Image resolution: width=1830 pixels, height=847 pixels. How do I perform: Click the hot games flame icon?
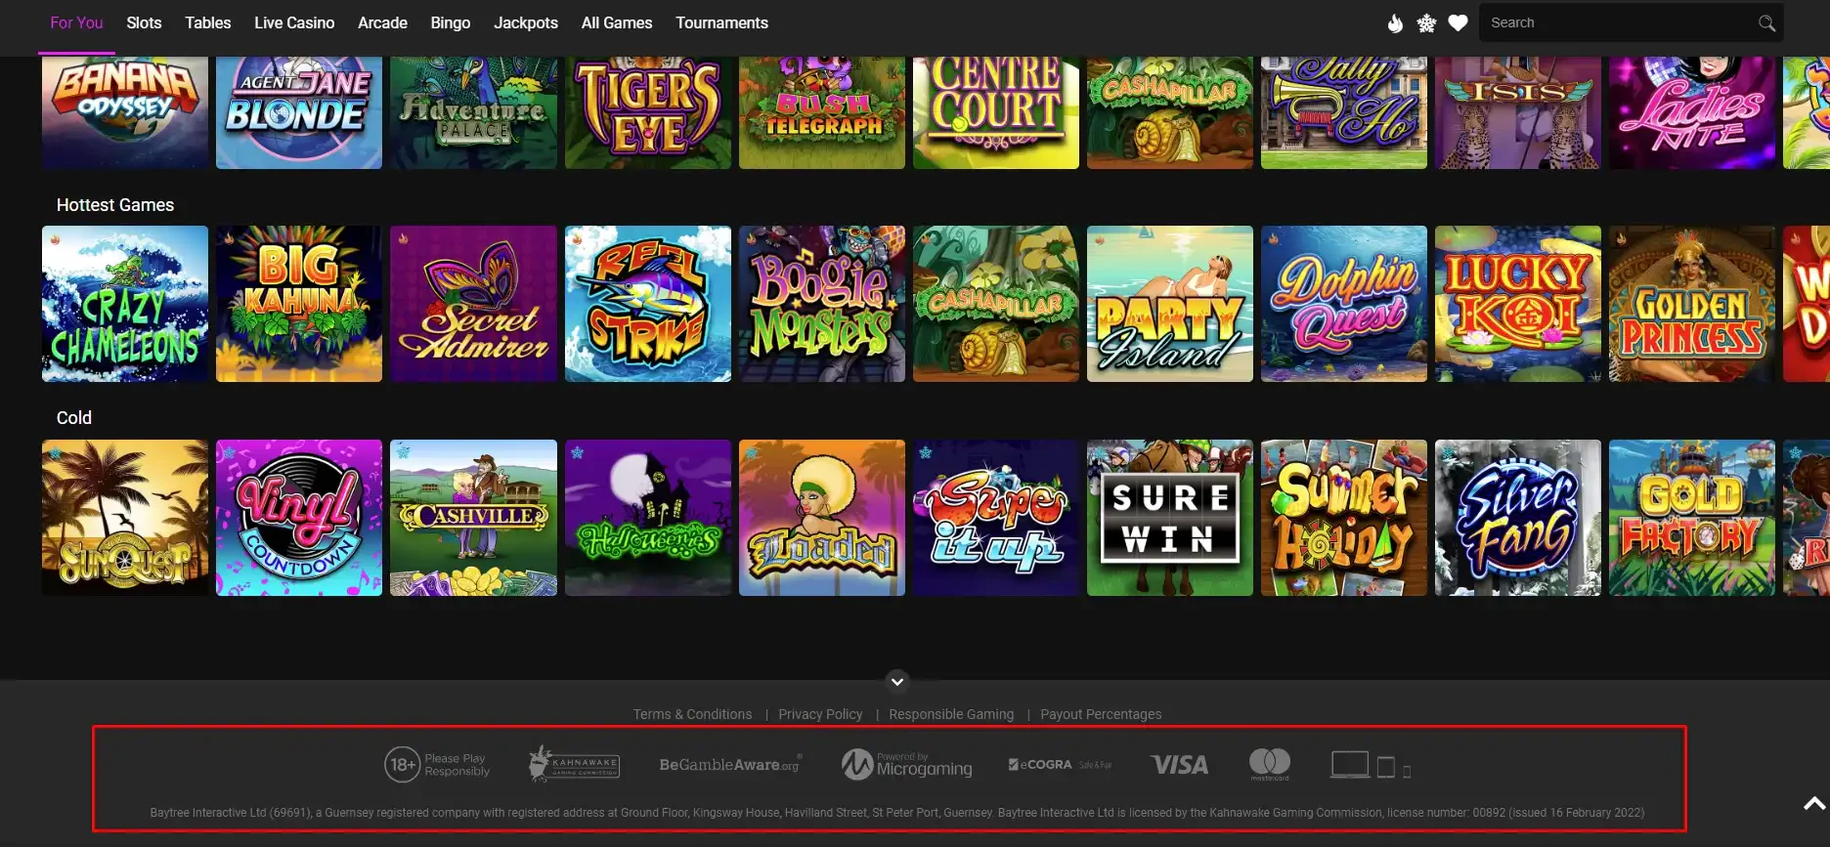[1395, 23]
